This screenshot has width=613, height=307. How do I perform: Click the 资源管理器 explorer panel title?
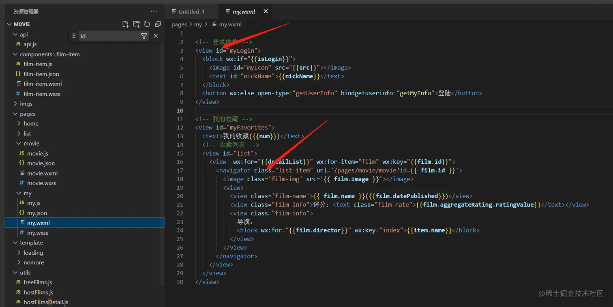click(26, 11)
